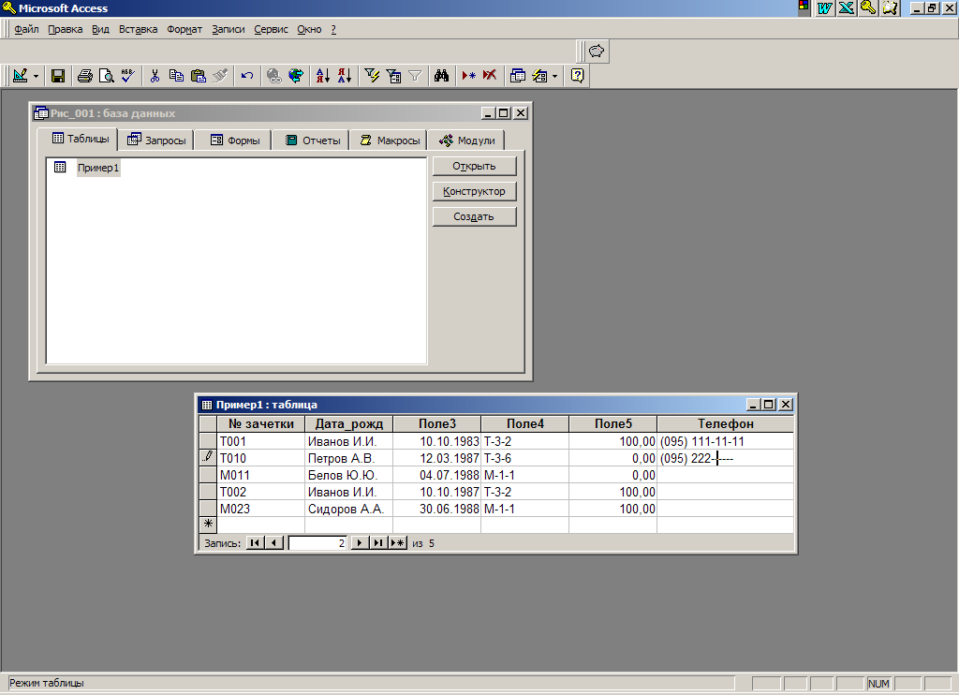Click the record number input field
Screen dimensions: 959x695
click(317, 542)
